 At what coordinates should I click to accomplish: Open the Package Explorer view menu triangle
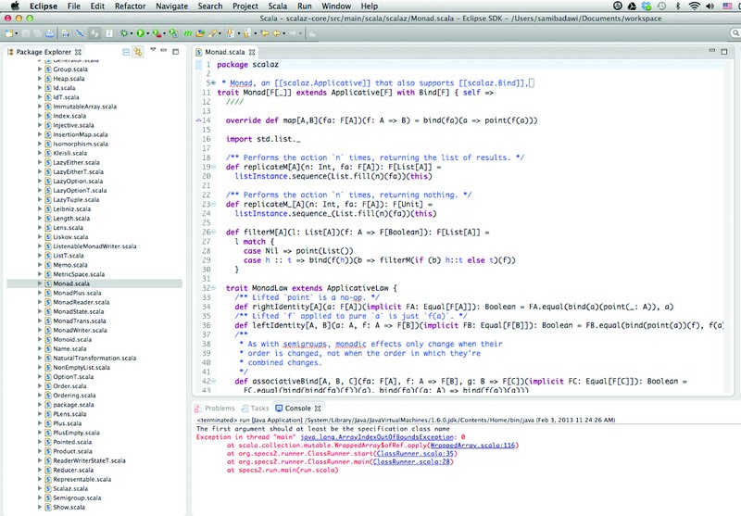tap(153, 50)
